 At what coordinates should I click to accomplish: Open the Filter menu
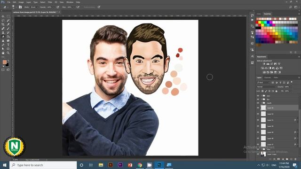(x=50, y=2)
